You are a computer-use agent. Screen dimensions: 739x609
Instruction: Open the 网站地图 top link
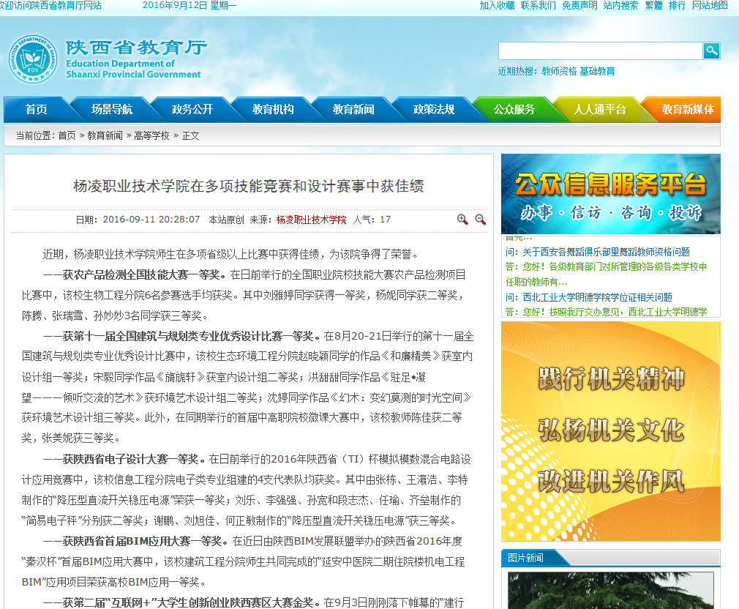click(710, 5)
